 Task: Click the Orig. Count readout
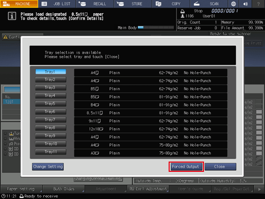(x=198, y=22)
